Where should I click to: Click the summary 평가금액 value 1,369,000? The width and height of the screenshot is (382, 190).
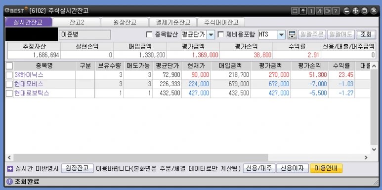[205, 55]
